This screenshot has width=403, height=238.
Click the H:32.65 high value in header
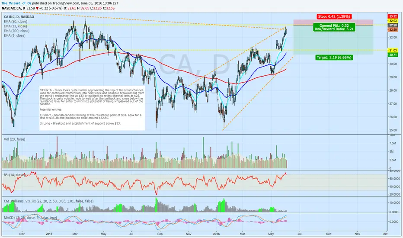point(83,8)
